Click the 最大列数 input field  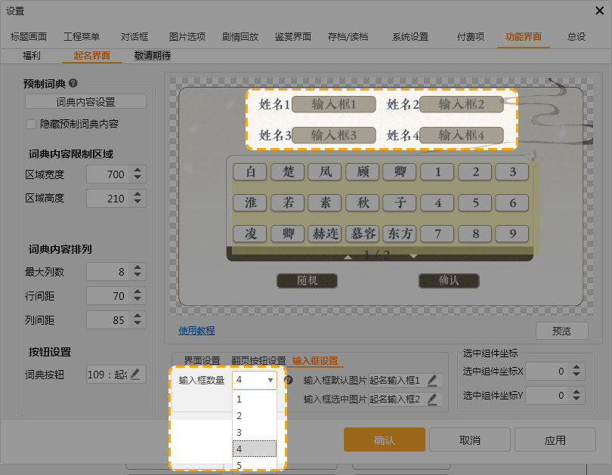click(107, 271)
